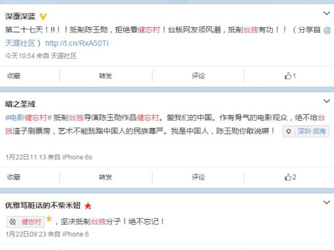Open the #电影健忘村# hashtag topic
Image resolution: width=334 pixels, height=250 pixels.
(29, 117)
